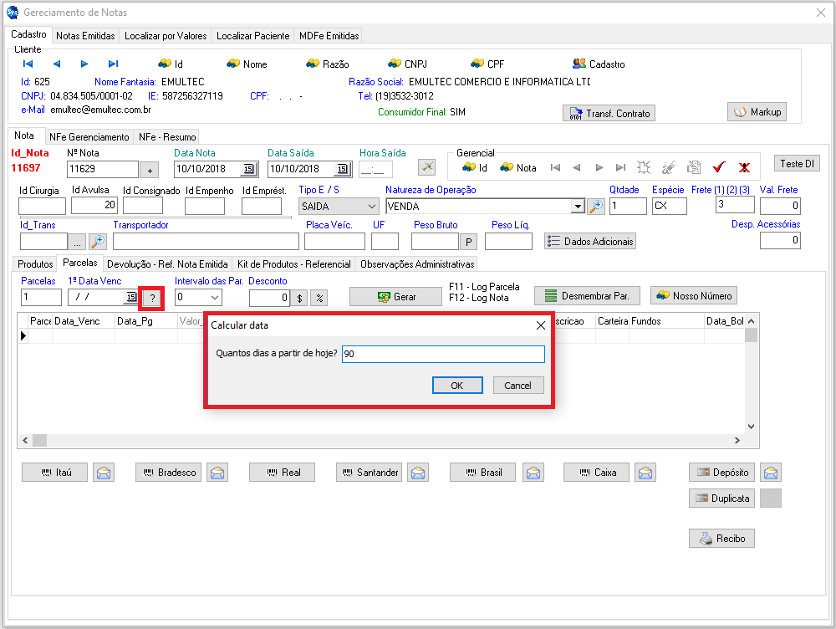Click the red checkmark confirm icon
The height and width of the screenshot is (629, 836).
point(719,167)
